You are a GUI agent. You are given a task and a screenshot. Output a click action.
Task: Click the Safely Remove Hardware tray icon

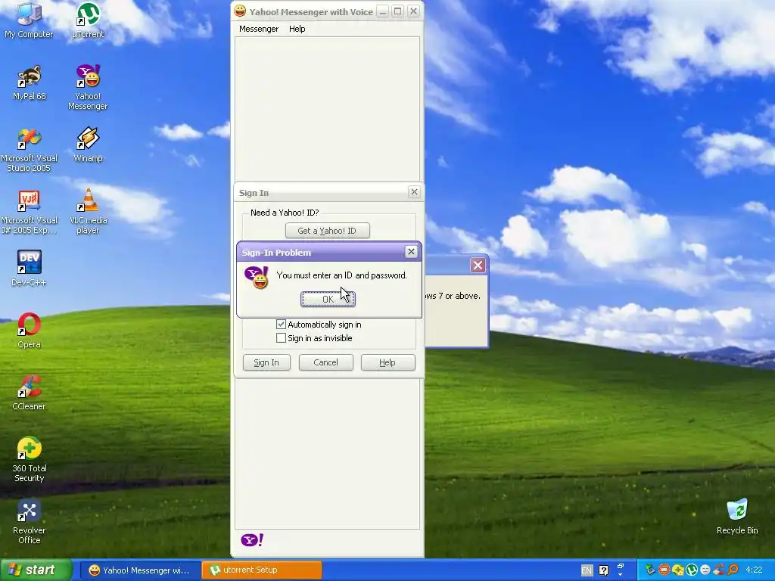[x=650, y=570]
